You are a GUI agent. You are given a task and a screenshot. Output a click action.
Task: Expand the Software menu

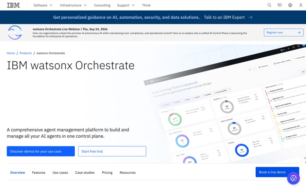click(43, 5)
